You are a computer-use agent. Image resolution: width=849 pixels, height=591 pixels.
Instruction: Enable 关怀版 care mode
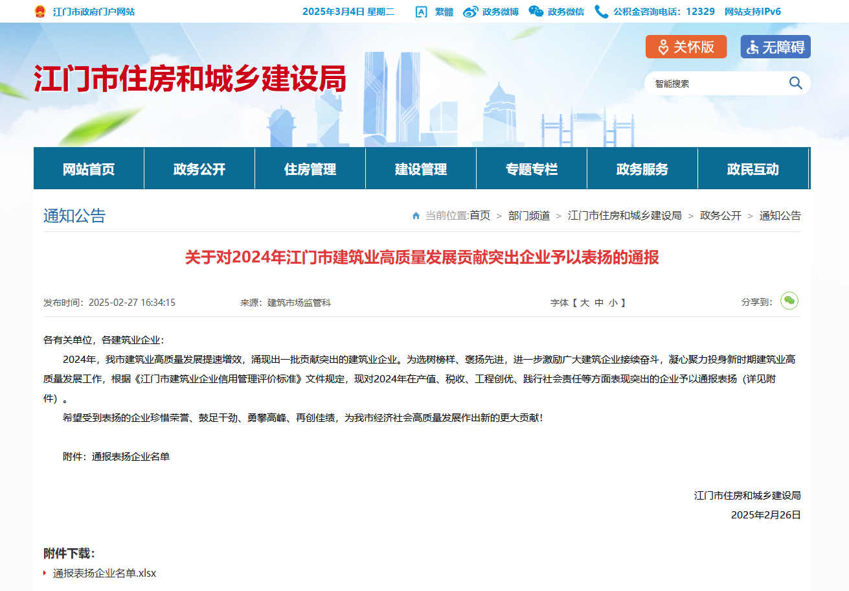tap(686, 47)
